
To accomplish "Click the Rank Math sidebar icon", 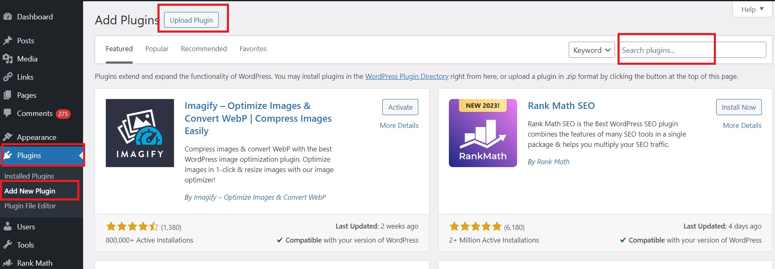I will coord(7,263).
